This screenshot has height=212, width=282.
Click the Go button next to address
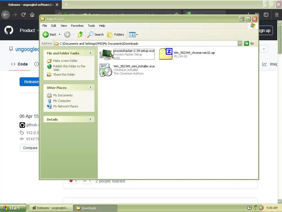[249, 43]
